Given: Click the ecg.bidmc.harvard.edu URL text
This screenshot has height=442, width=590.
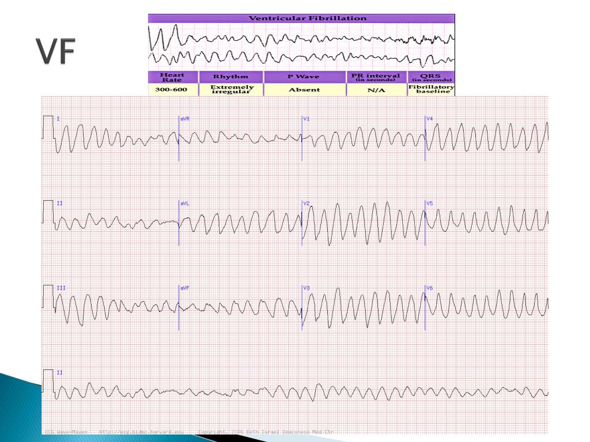Looking at the screenshot, I should (141, 432).
